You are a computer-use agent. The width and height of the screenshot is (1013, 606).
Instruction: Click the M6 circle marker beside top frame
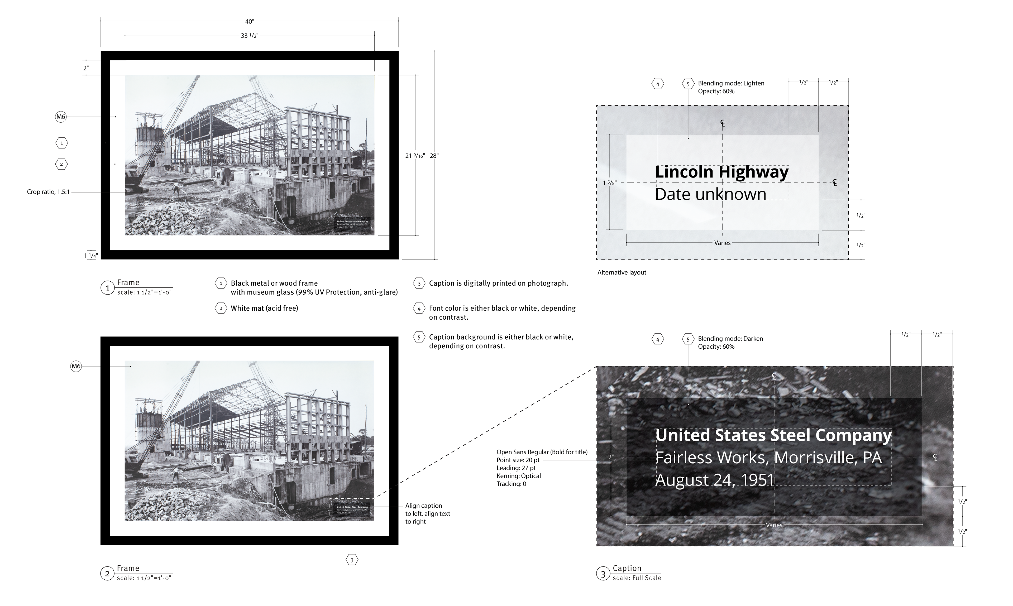pyautogui.click(x=60, y=117)
